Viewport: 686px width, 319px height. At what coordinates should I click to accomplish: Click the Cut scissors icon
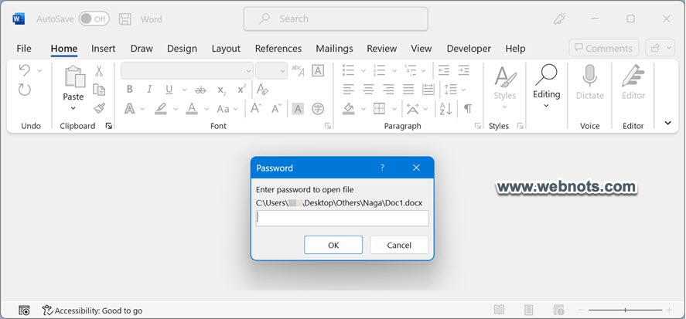point(99,70)
